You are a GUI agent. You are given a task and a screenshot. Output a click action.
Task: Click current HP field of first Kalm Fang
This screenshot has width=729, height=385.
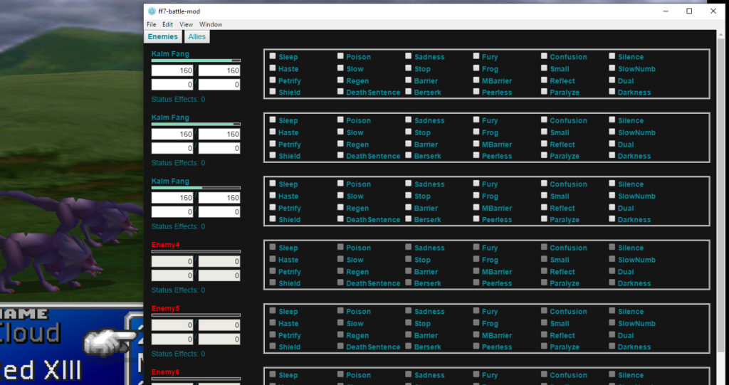tap(172, 70)
